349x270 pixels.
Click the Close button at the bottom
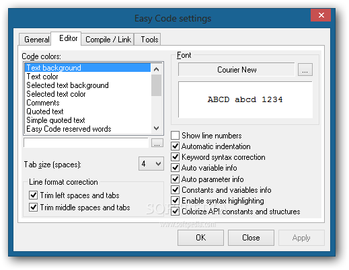(x=251, y=238)
